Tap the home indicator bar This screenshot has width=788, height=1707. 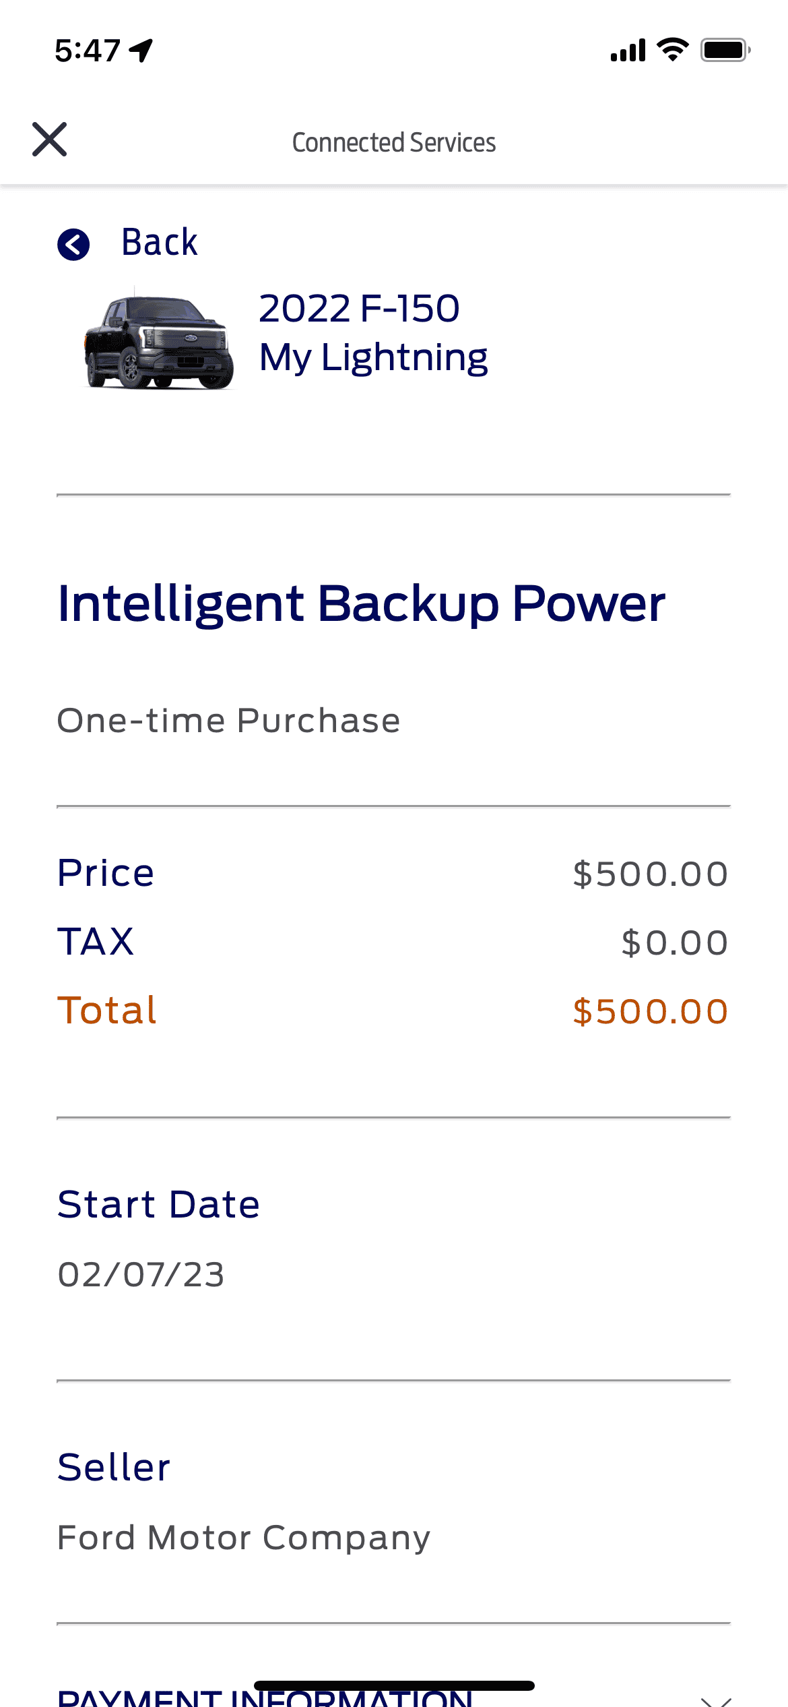coord(394,1685)
